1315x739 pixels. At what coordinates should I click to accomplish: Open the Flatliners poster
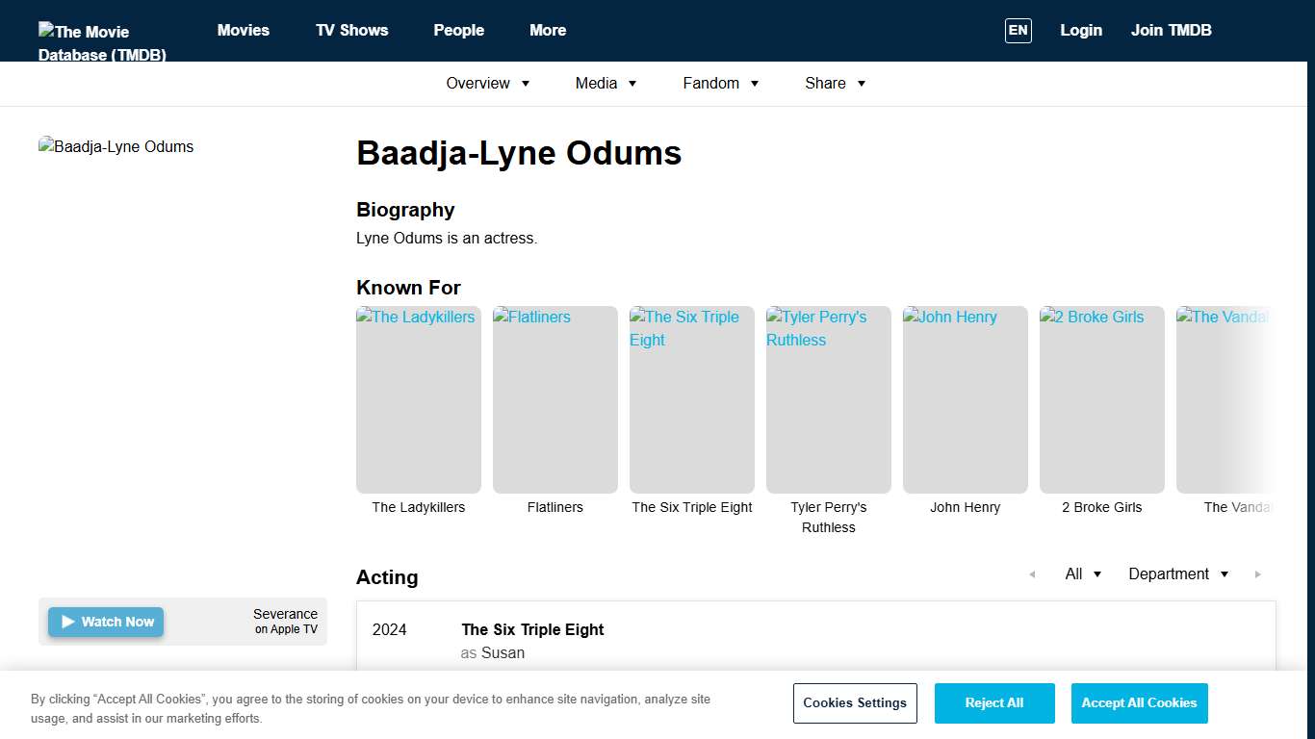click(554, 399)
